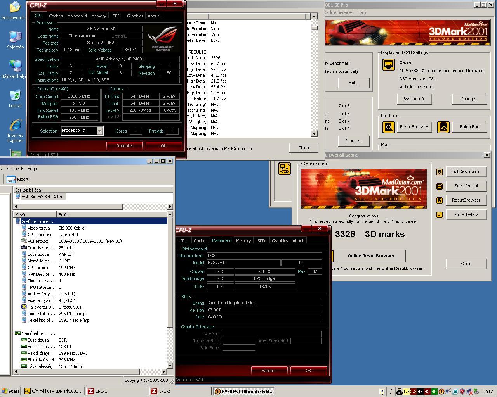The width and height of the screenshot is (497, 397).
Task: Open the SPD tab in top CPU-Z window
Action: tap(116, 16)
